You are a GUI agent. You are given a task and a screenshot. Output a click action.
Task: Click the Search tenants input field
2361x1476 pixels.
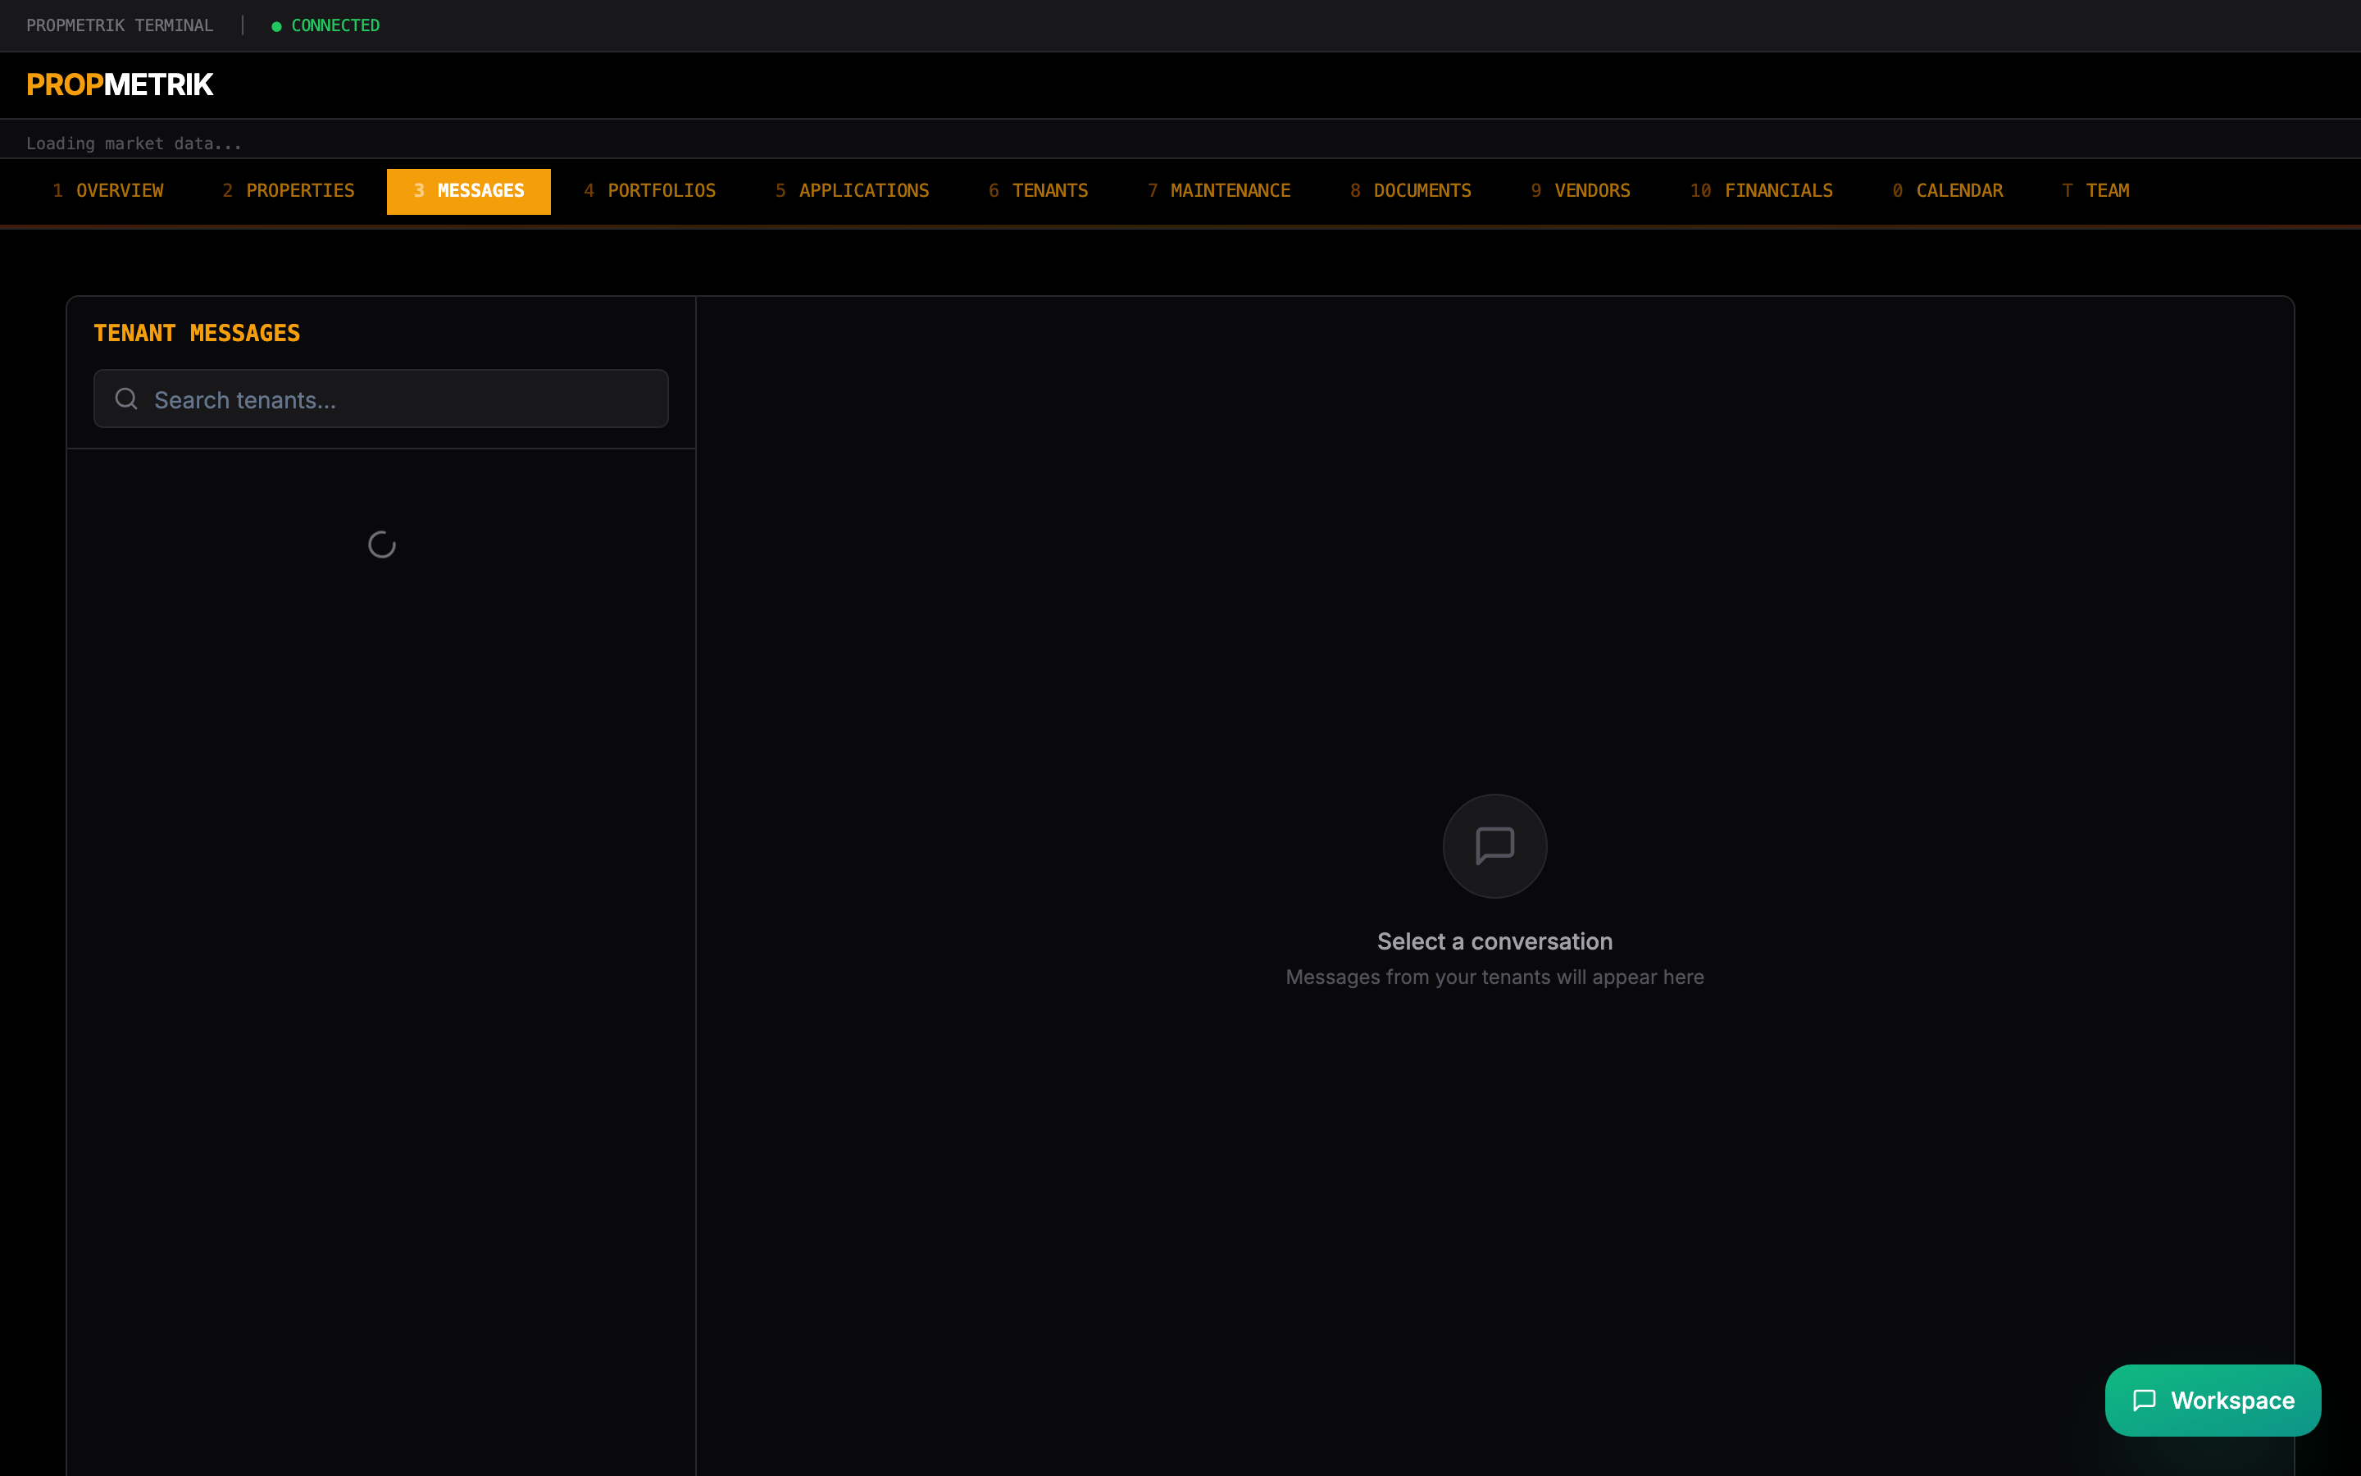tap(380, 399)
